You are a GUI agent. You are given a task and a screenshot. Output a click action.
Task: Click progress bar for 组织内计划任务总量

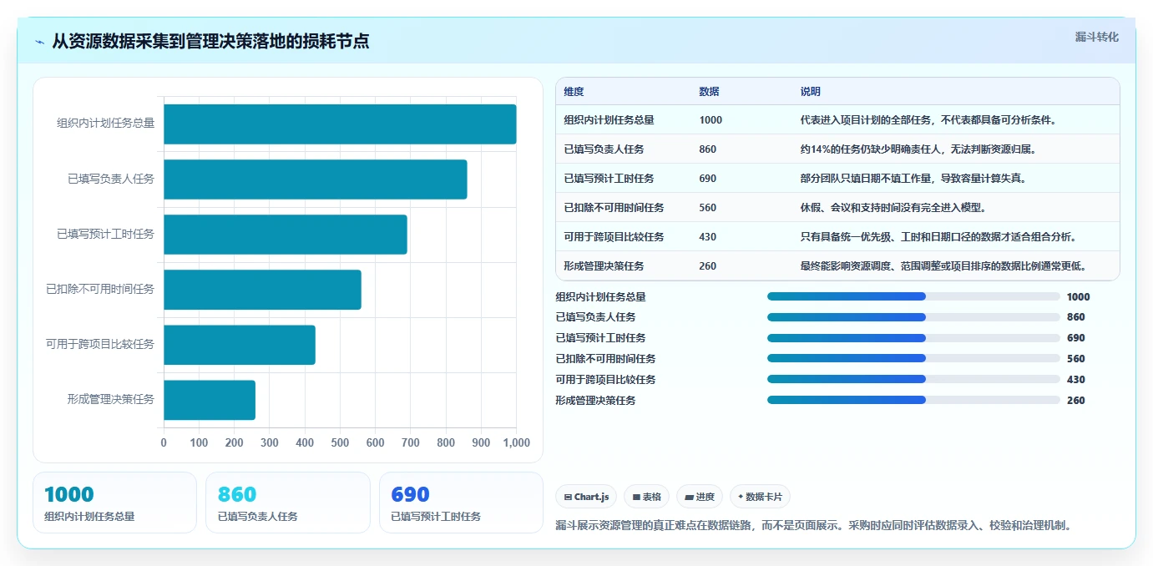click(913, 296)
